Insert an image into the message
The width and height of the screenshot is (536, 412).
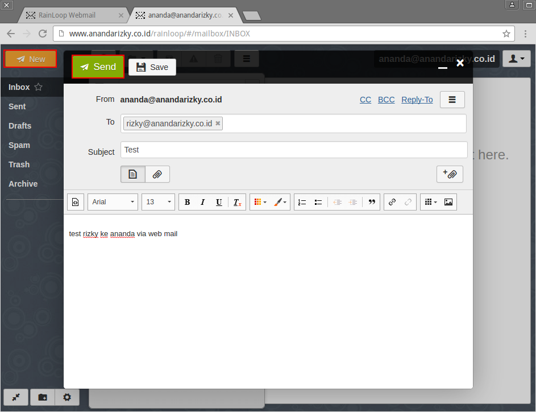click(448, 202)
